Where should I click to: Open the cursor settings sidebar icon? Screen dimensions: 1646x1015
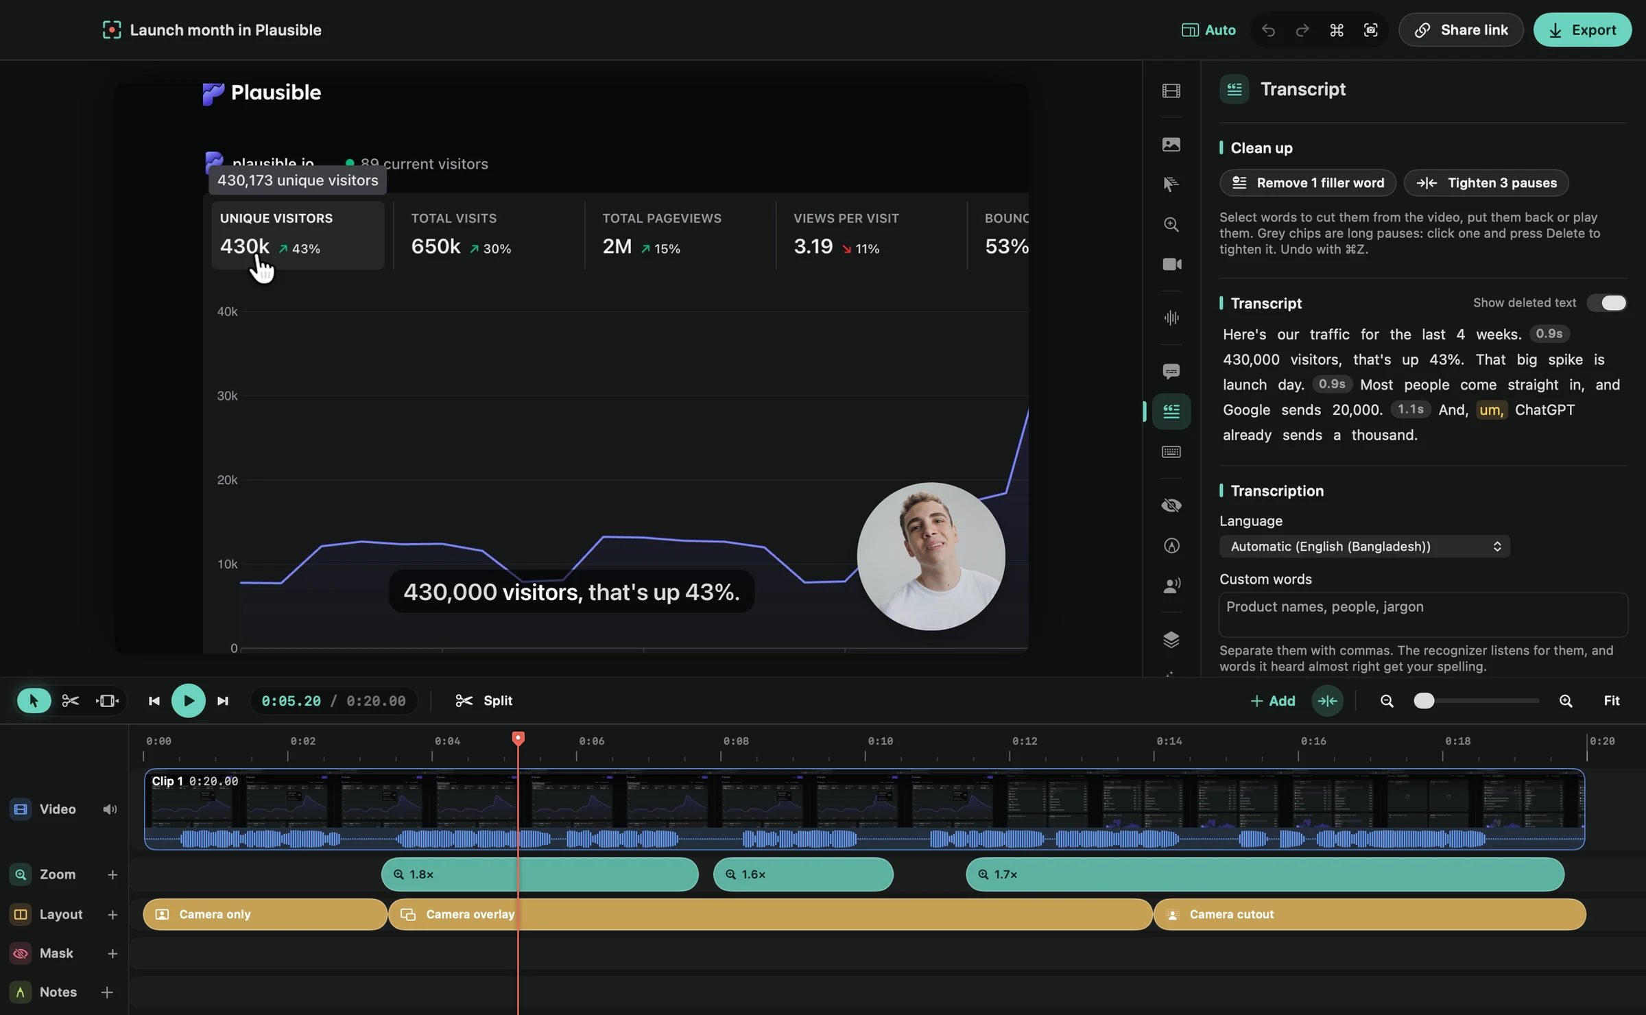pos(1171,184)
